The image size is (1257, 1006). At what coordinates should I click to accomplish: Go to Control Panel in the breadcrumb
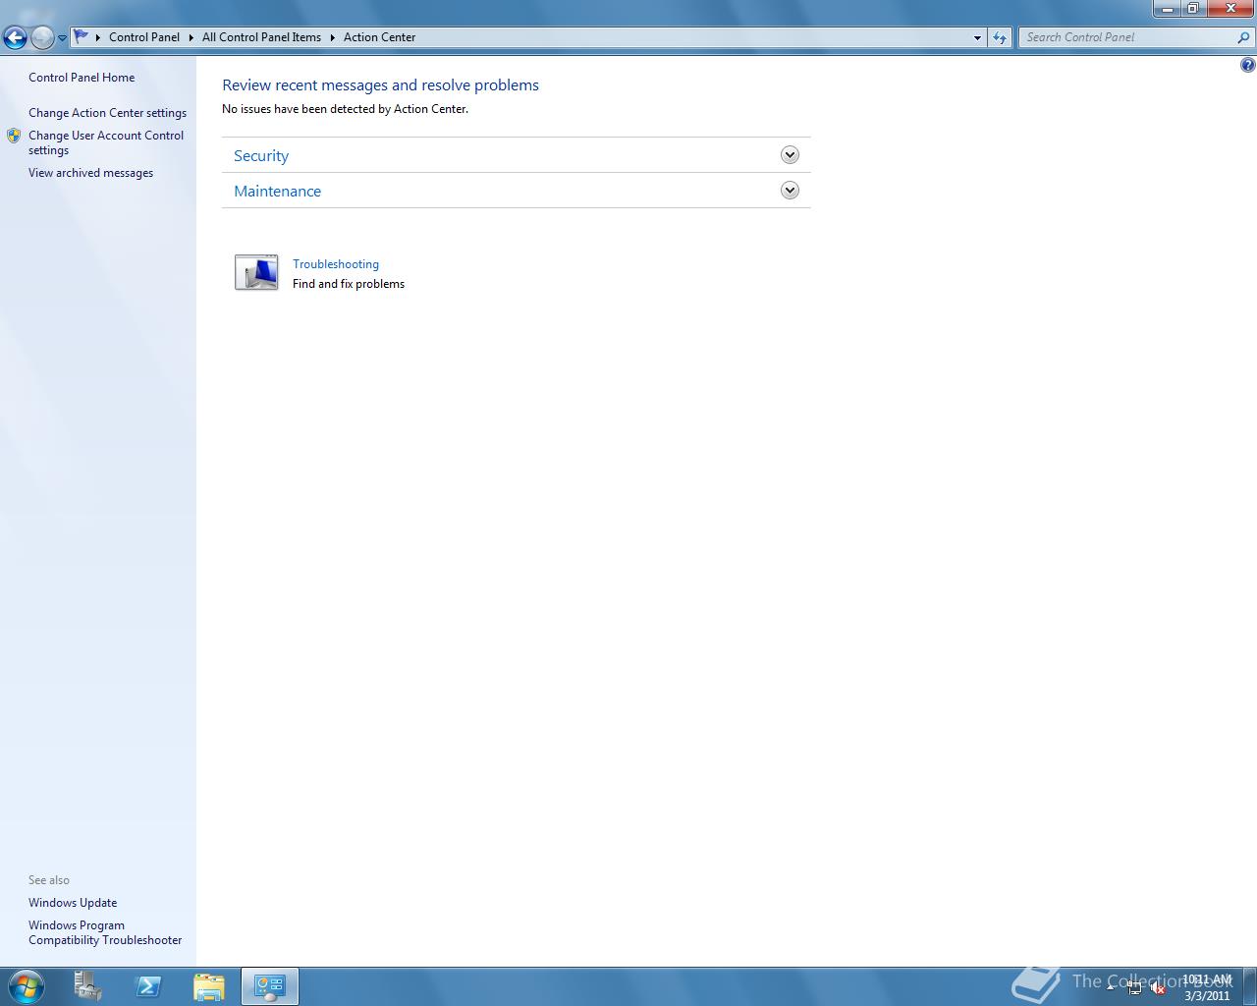[144, 37]
